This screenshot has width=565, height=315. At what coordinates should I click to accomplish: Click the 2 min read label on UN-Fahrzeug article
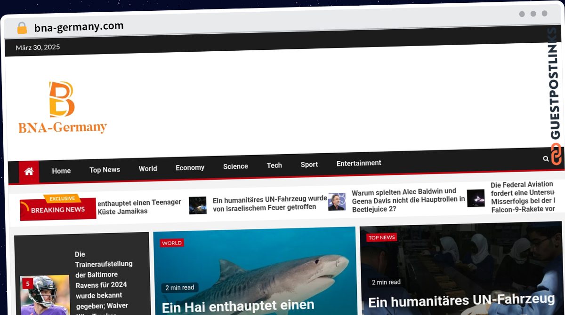[386, 282]
